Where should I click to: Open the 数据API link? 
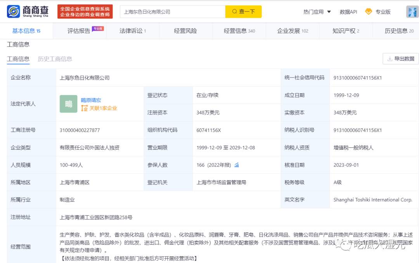coord(348,12)
